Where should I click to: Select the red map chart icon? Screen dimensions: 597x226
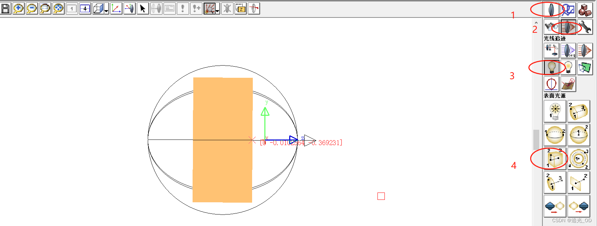[568, 84]
